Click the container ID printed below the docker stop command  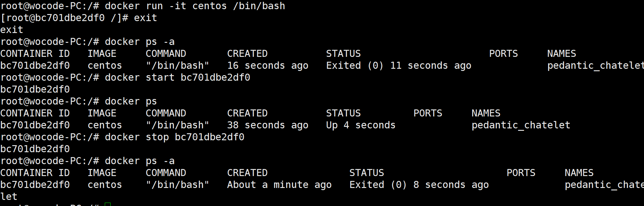coord(35,149)
